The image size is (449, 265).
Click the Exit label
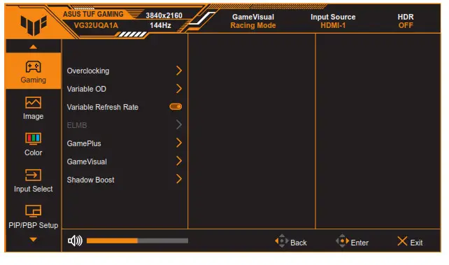click(x=416, y=243)
